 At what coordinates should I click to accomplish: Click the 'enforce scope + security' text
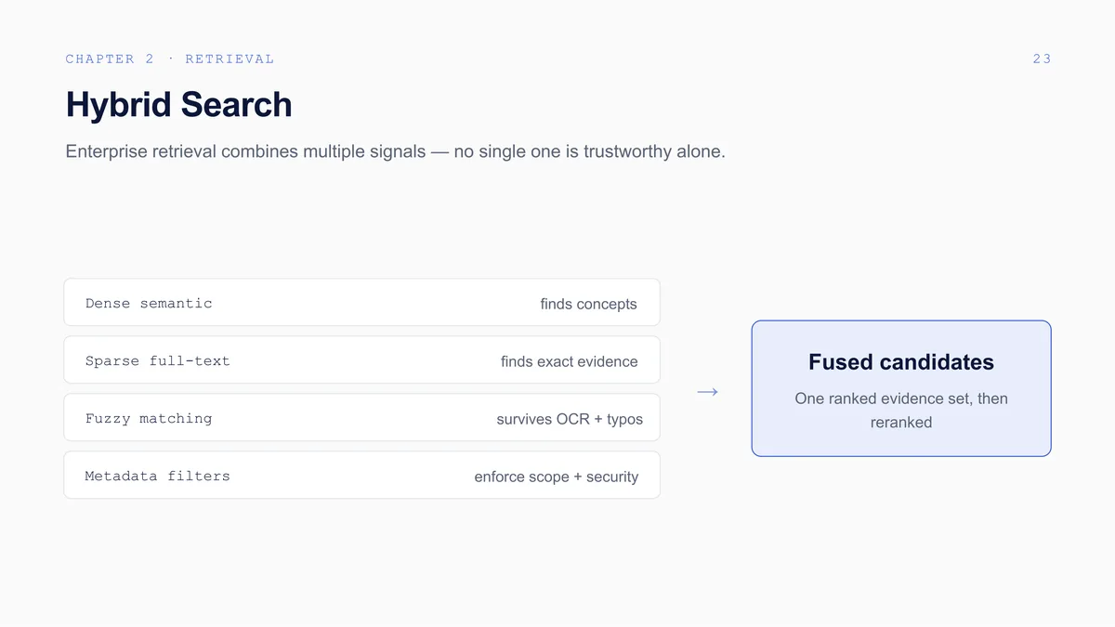point(556,477)
